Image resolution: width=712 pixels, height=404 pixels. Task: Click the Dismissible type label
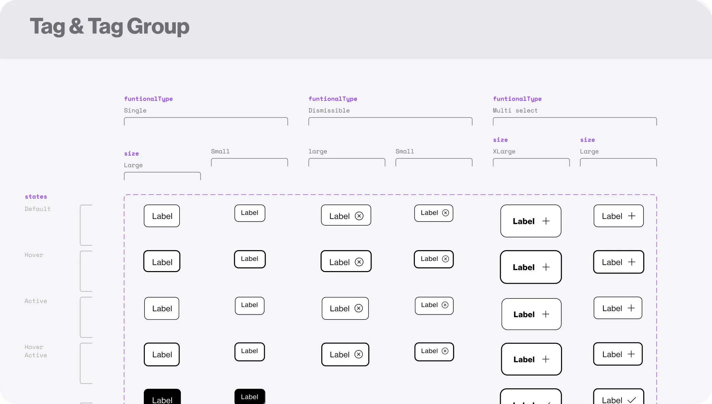tap(329, 111)
